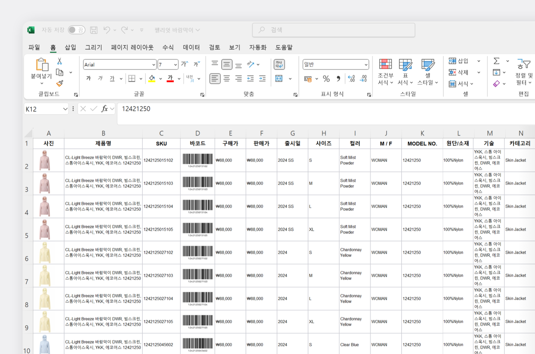
Task: Switch to the 데이터 ribbon tab
Action: 191,48
